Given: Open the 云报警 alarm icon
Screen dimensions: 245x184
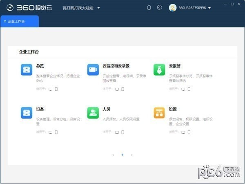Looking at the screenshot, I should [x=159, y=70].
